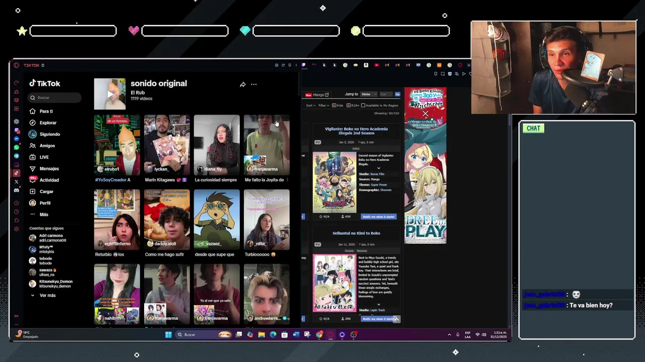Open three-dot menu beside sonido original
This screenshot has height=362, width=645.
254,84
